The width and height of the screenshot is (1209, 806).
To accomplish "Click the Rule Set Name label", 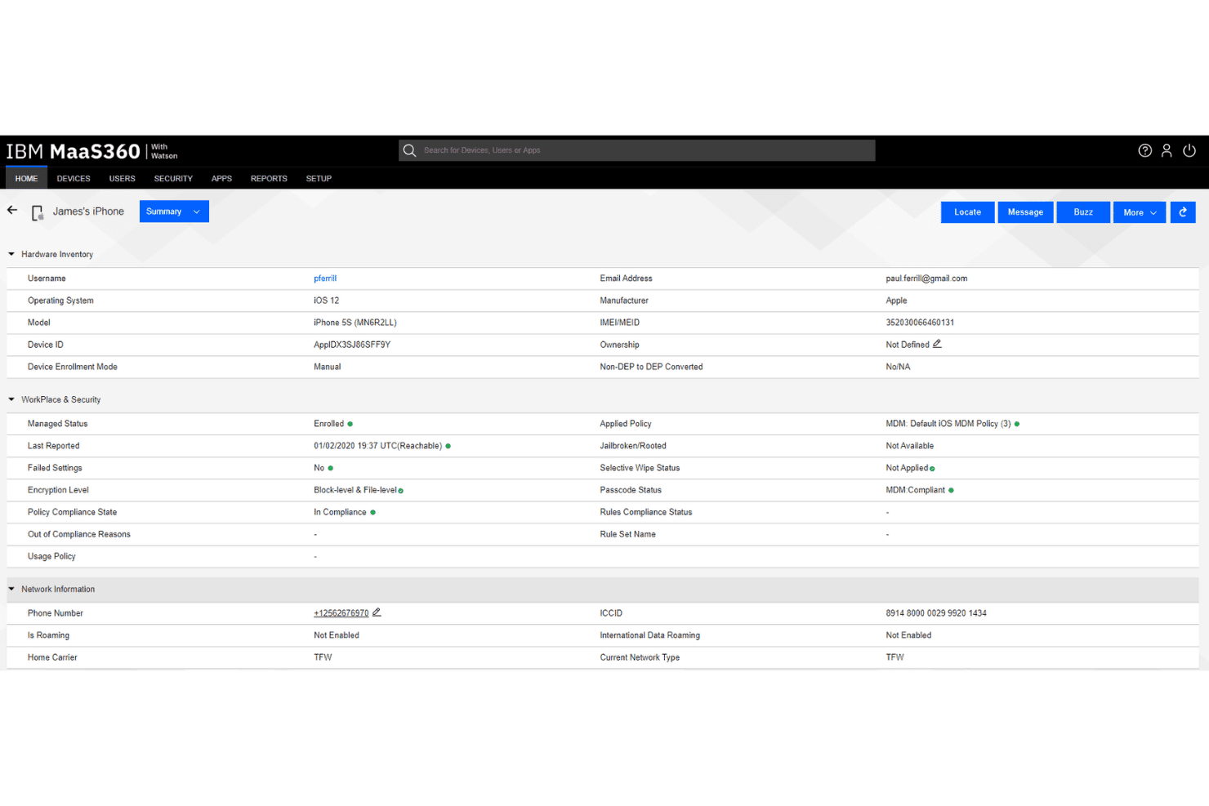I will pyautogui.click(x=627, y=534).
